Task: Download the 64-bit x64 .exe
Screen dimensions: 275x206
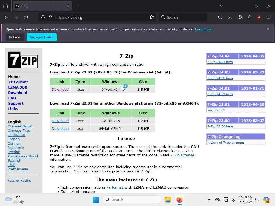Action: [x=60, y=90]
